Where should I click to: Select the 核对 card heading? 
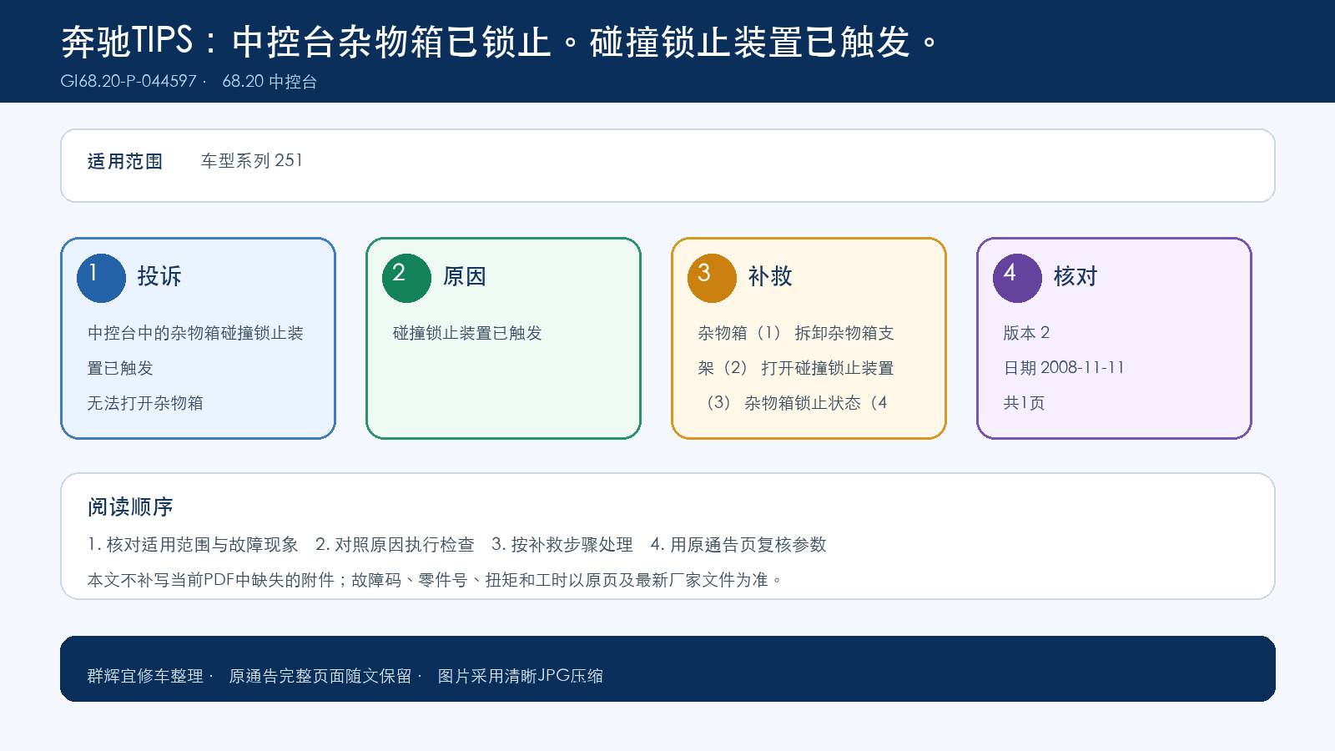click(1076, 276)
